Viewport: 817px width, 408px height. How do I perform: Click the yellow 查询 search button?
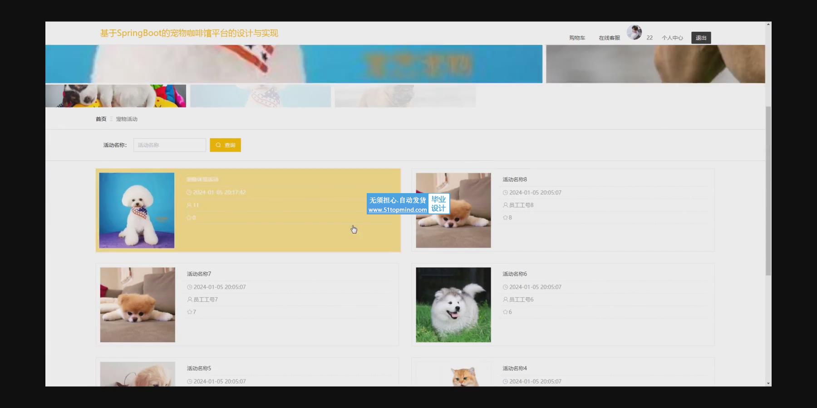tap(225, 145)
